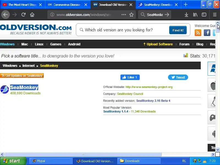Click the RL language bar indicator
The width and height of the screenshot is (220, 165).
pyautogui.click(x=184, y=161)
